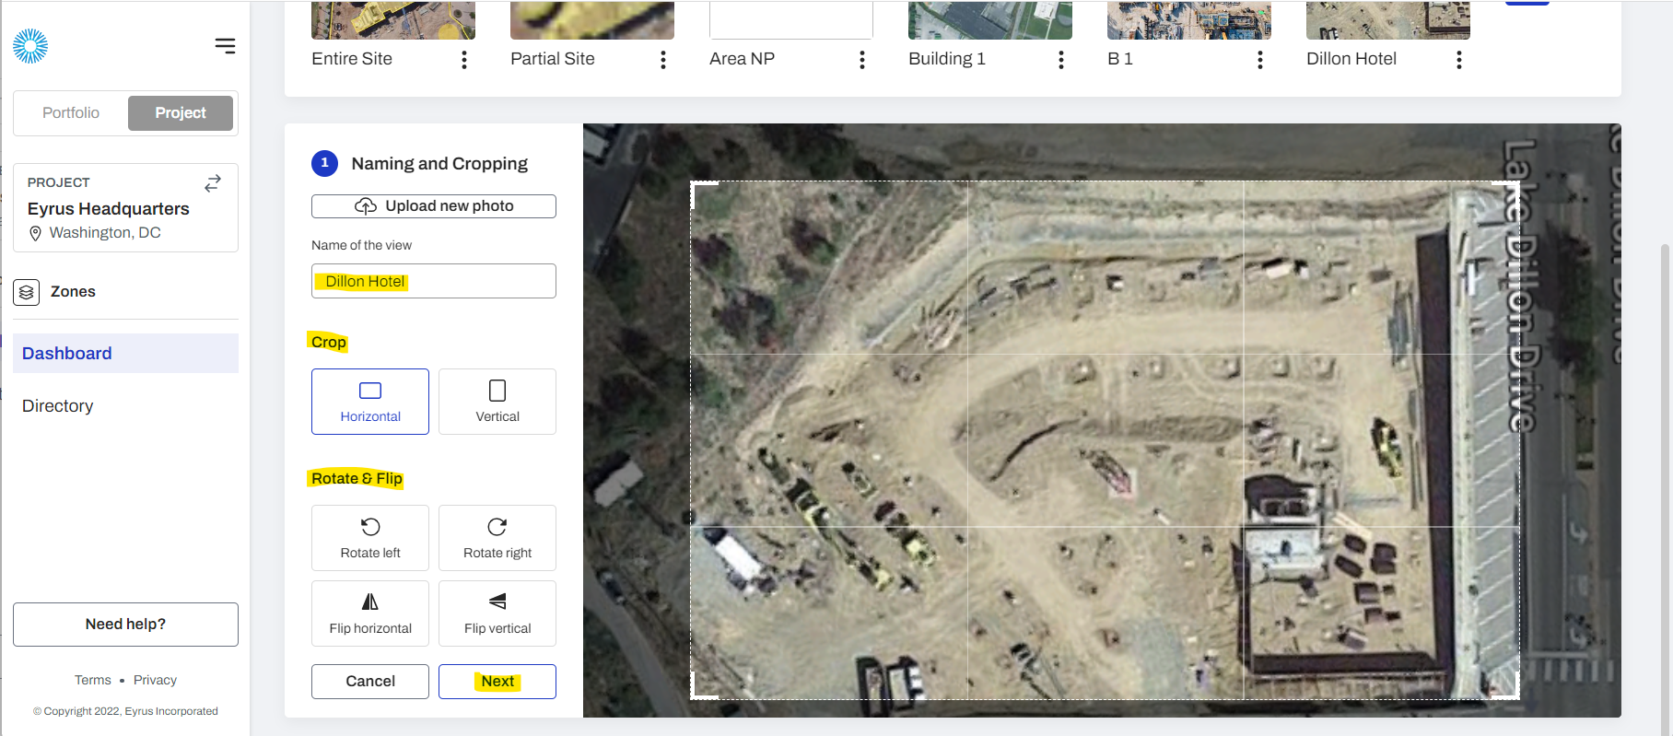The width and height of the screenshot is (1673, 736).
Task: Open the hamburger menu in the sidebar
Action: pos(225,46)
